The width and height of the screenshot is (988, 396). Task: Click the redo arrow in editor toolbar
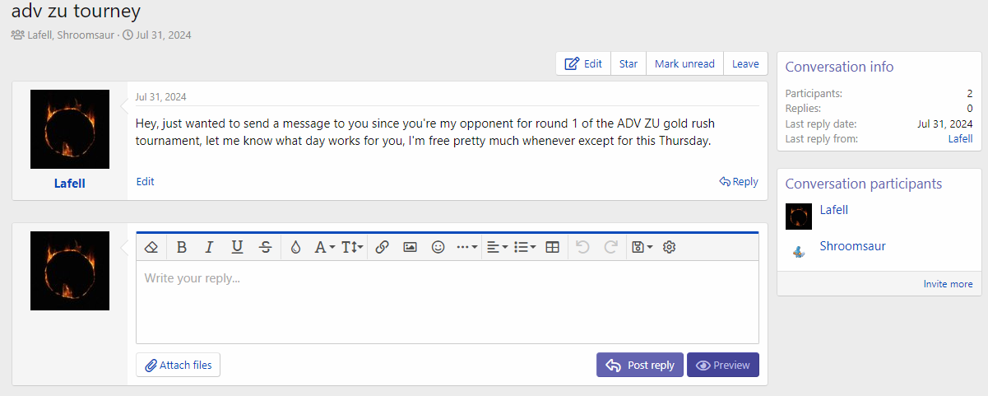click(610, 247)
